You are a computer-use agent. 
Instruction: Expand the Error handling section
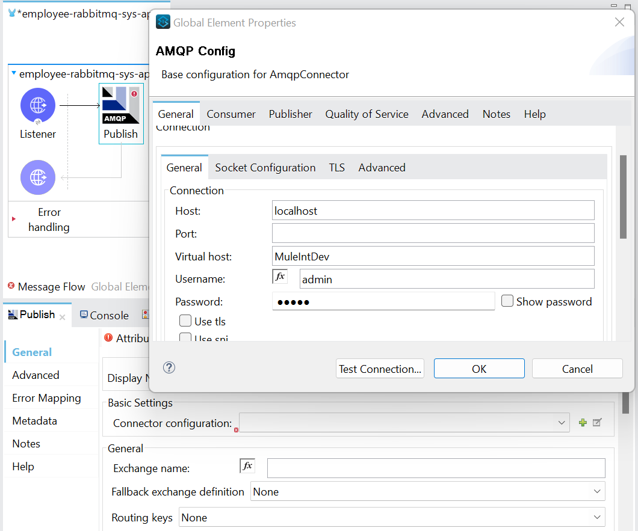14,219
